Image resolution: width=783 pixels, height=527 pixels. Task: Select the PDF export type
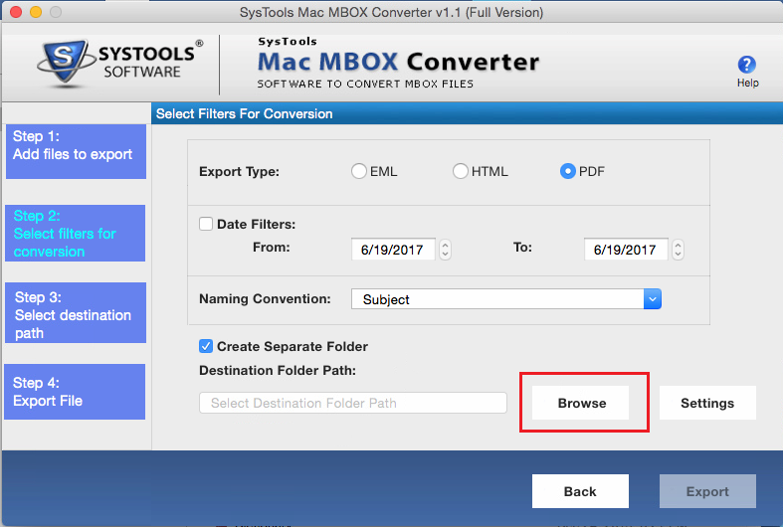568,171
